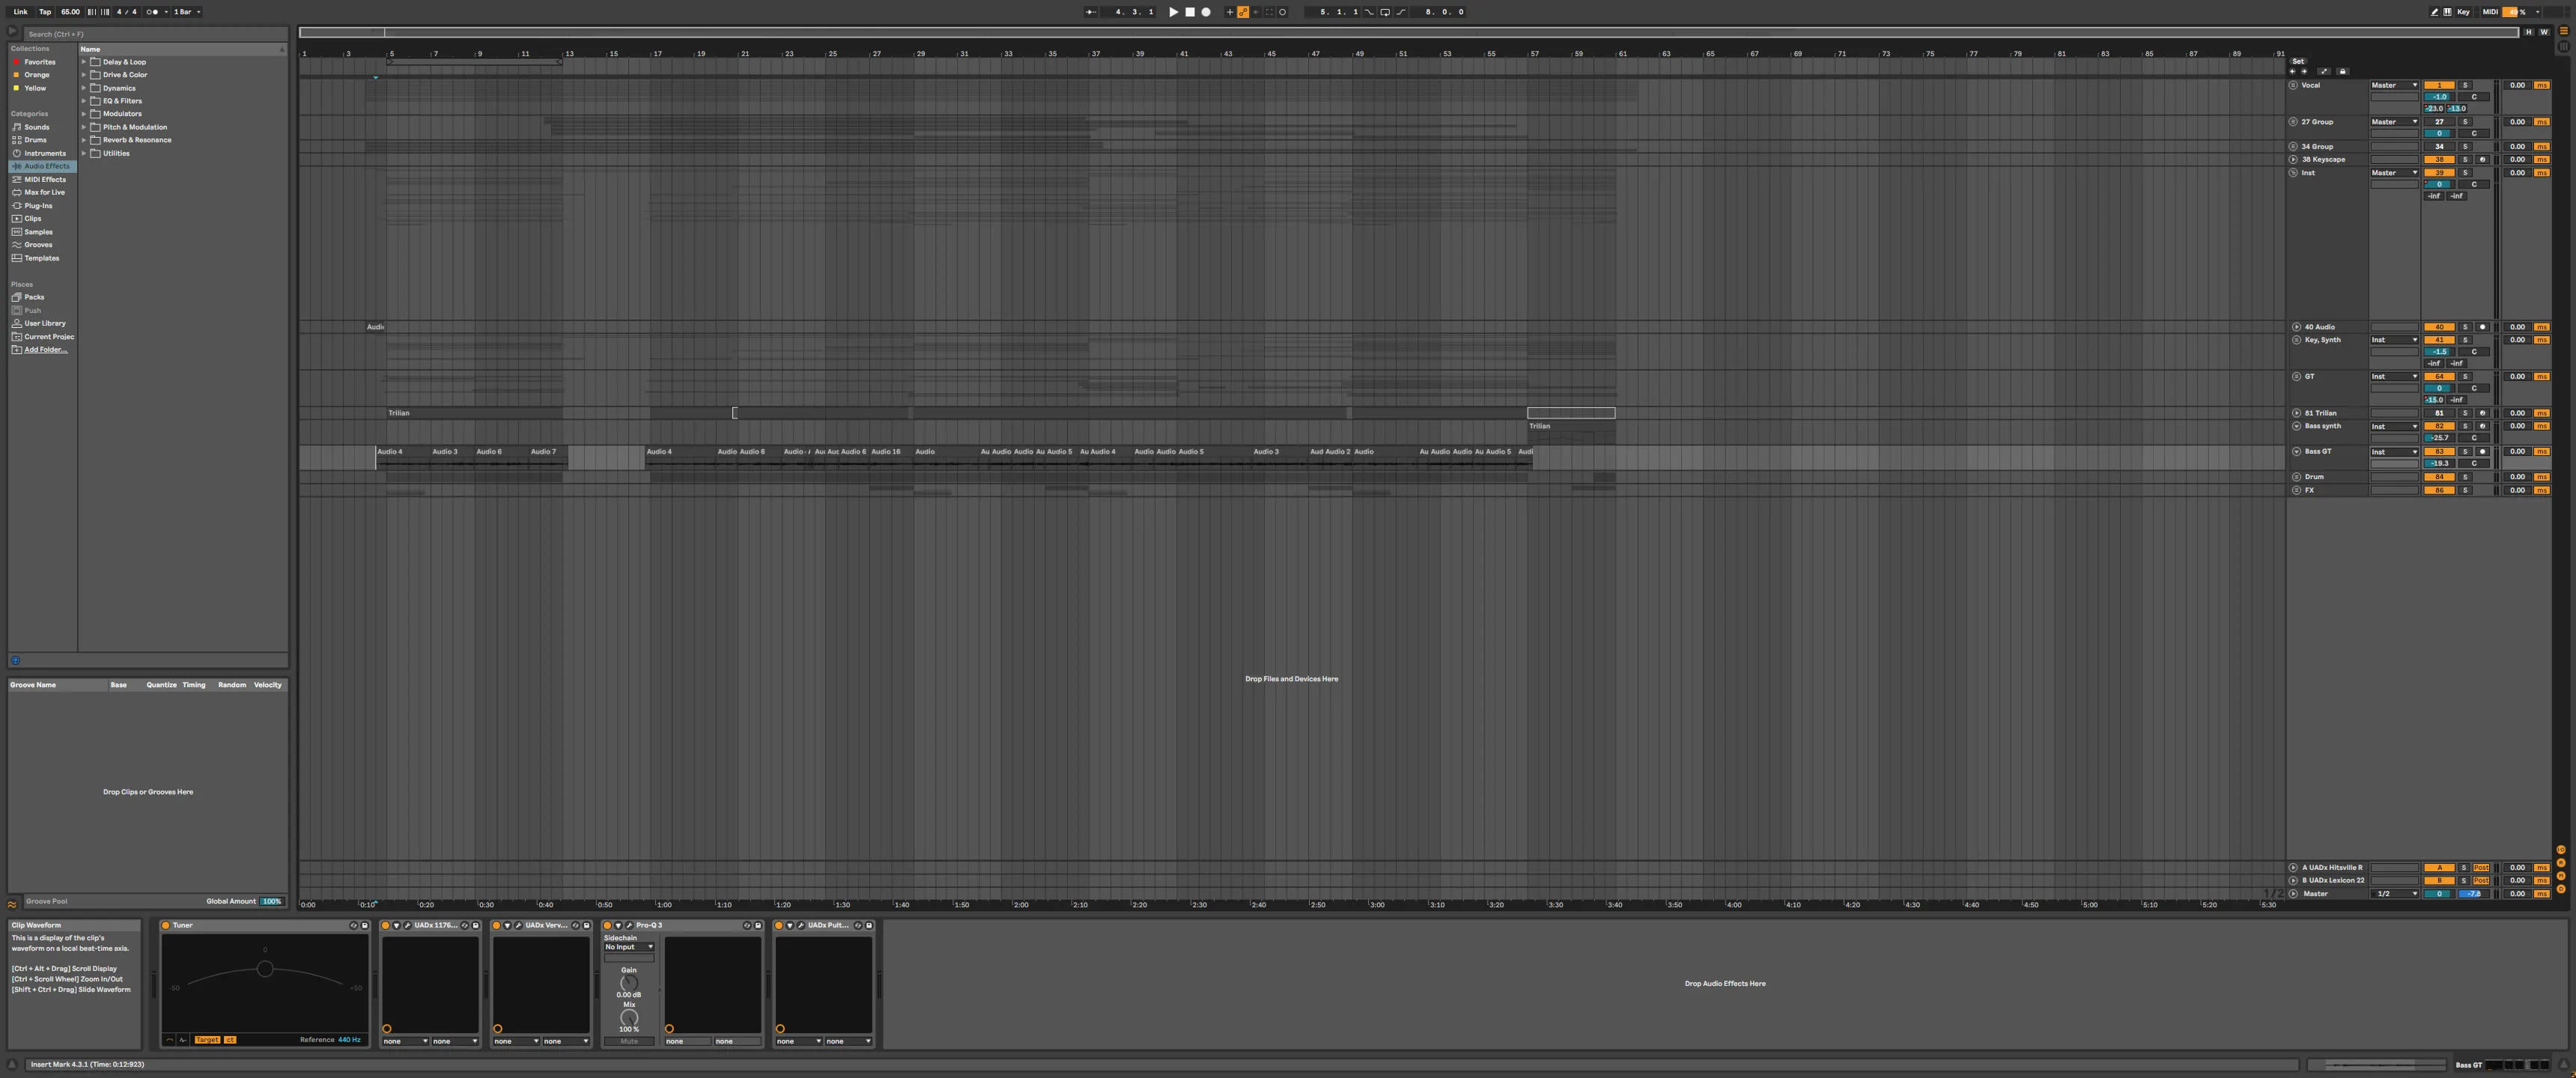Viewport: 2576px width, 1078px height.
Task: Open the Pro-Q 3 plug-in wrench icon
Action: pos(629,925)
